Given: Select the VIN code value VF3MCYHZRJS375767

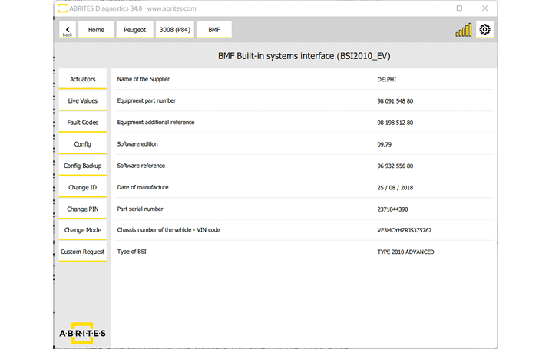Looking at the screenshot, I should (404, 230).
